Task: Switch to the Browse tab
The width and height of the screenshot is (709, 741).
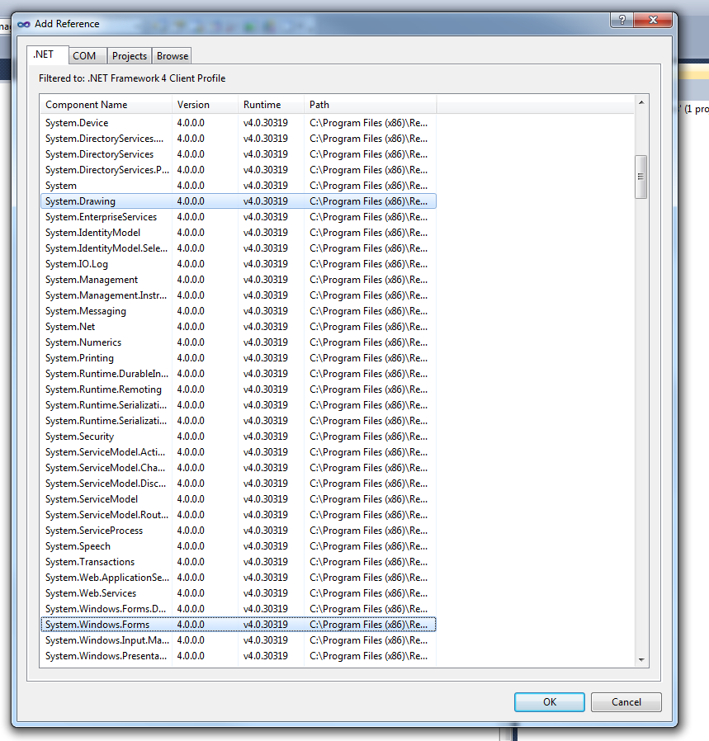Action: pyautogui.click(x=173, y=56)
